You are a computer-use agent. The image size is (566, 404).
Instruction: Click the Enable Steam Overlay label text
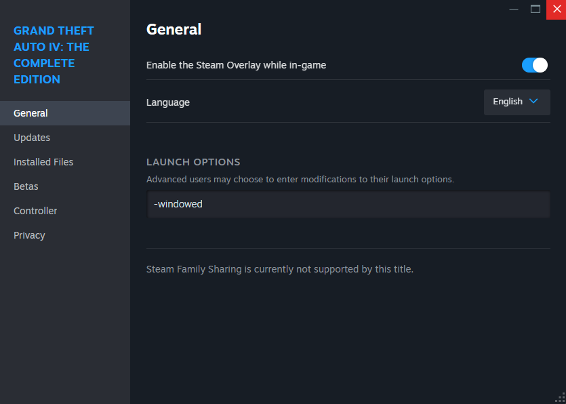(236, 65)
